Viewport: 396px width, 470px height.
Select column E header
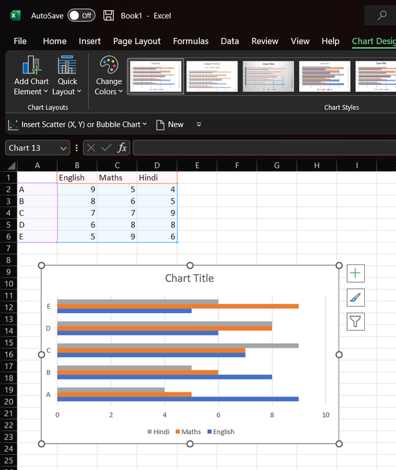[197, 165]
